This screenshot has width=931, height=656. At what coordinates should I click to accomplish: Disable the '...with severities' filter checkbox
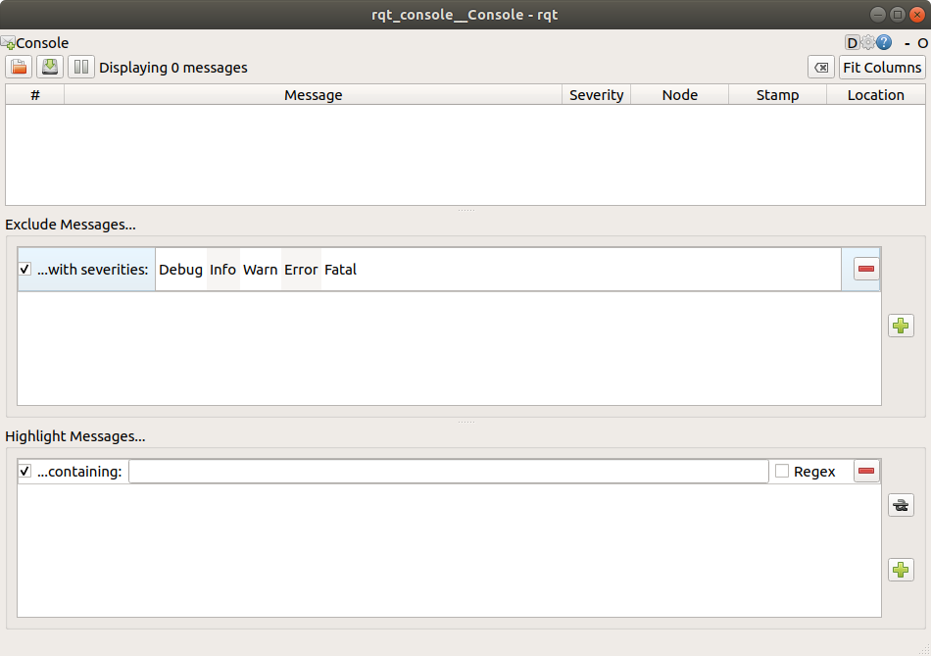[x=25, y=270]
